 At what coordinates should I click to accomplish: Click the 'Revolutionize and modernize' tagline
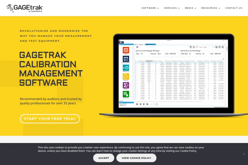(56, 36)
